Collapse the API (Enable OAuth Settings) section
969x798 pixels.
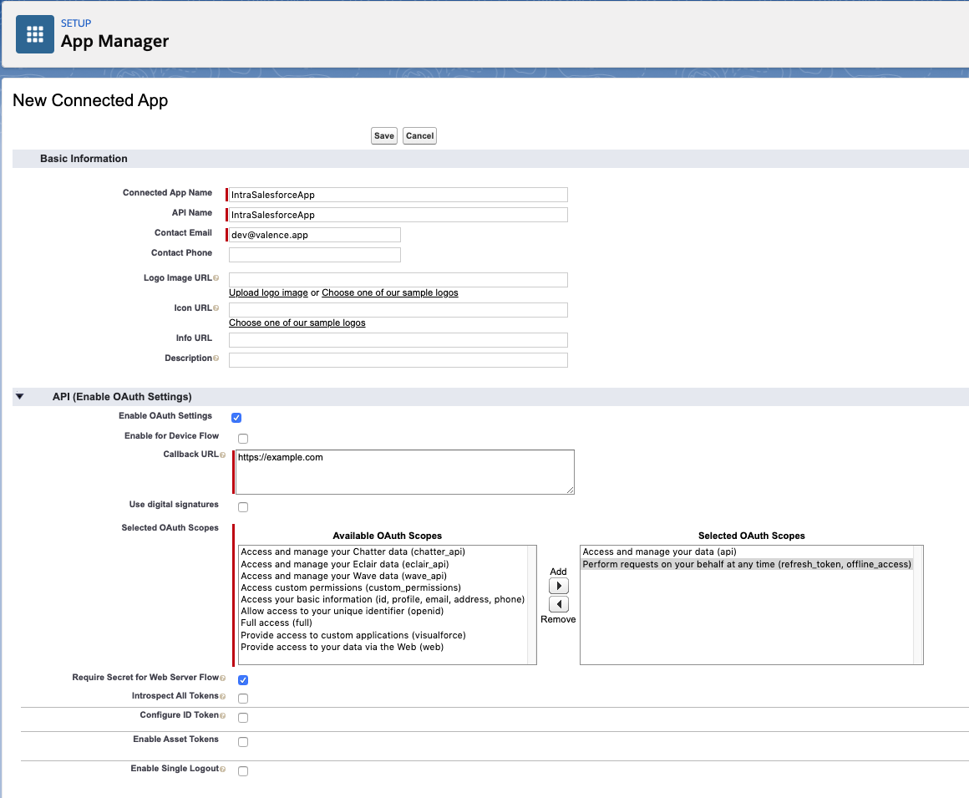click(x=20, y=397)
